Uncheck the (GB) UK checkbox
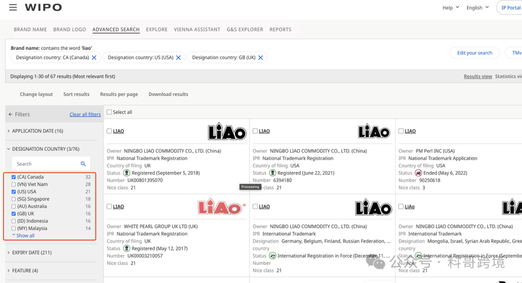522x283 pixels. point(14,213)
